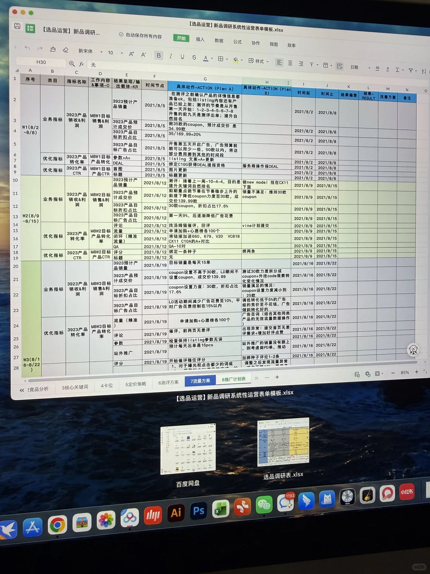Open the 8推广计划表 sheet tab
430x574 pixels.
click(x=233, y=379)
